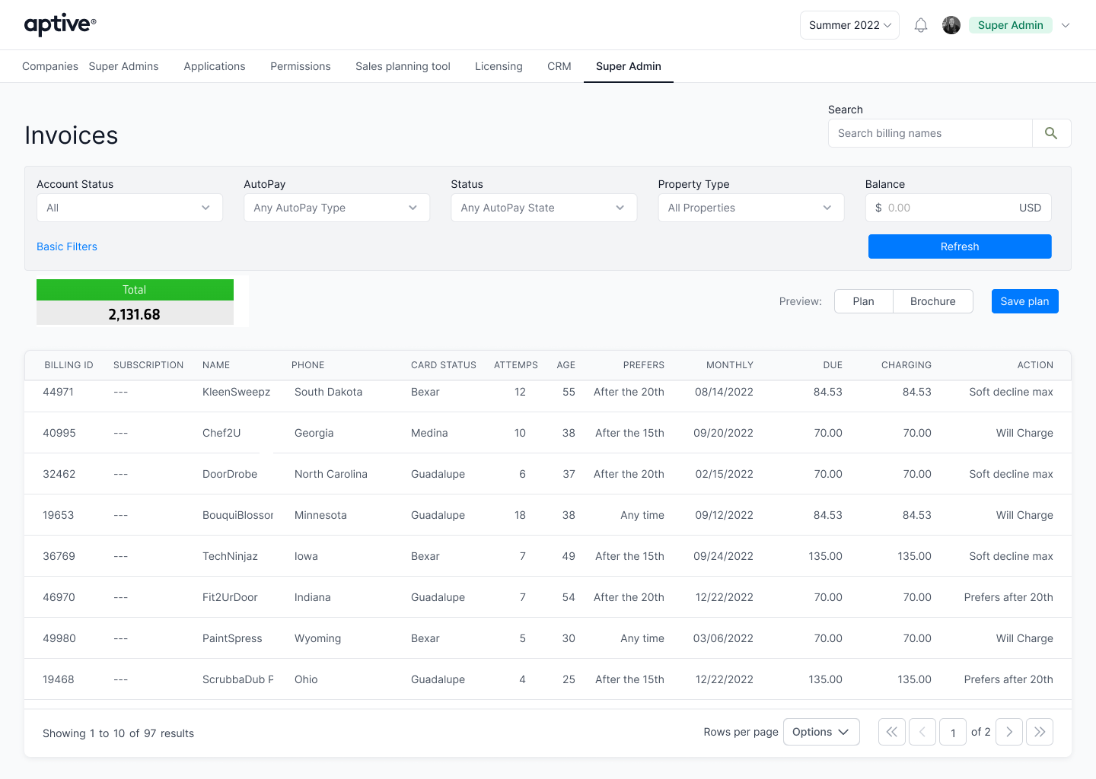The width and height of the screenshot is (1096, 779).
Task: Click the Balance amount input field
Action: point(958,208)
